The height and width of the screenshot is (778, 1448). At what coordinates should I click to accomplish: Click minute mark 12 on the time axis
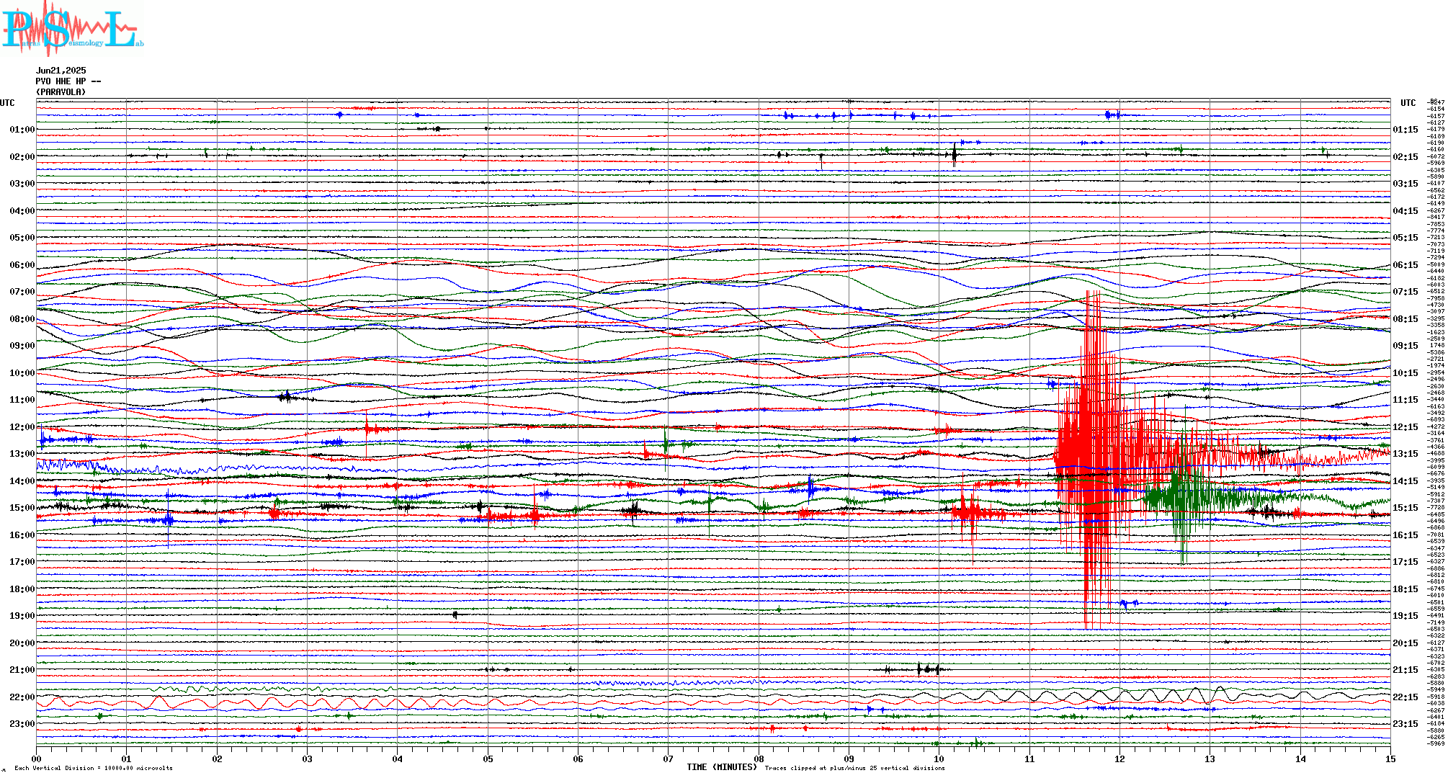(1119, 759)
